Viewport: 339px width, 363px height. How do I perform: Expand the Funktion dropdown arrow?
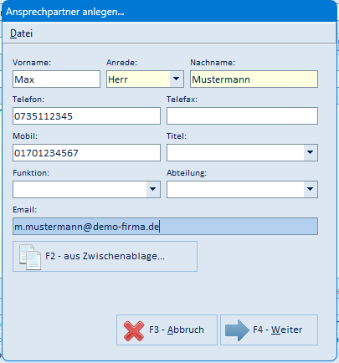click(153, 189)
